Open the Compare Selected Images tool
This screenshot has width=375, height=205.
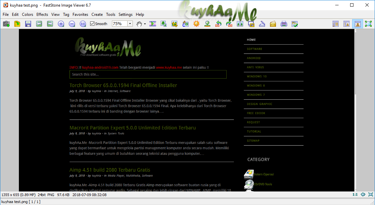pos(240,24)
